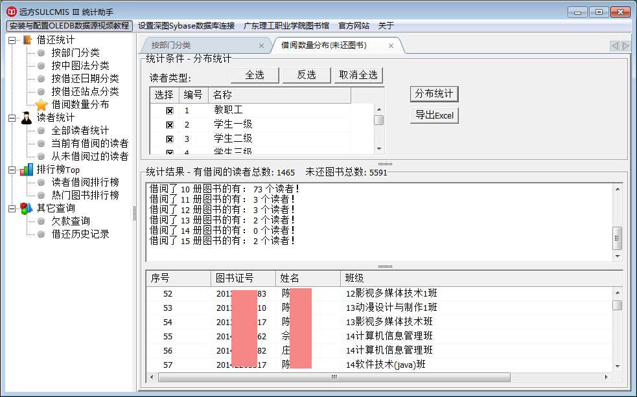Select 欠款查询 in the tree

point(71,221)
